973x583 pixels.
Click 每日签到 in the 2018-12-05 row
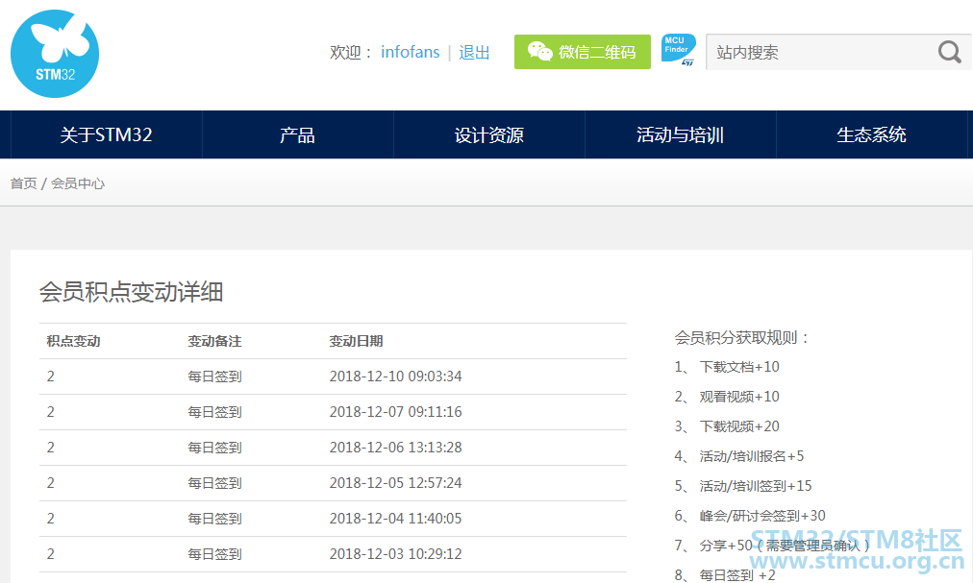(214, 482)
